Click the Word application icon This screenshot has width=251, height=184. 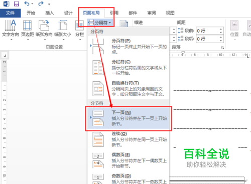click(6, 4)
